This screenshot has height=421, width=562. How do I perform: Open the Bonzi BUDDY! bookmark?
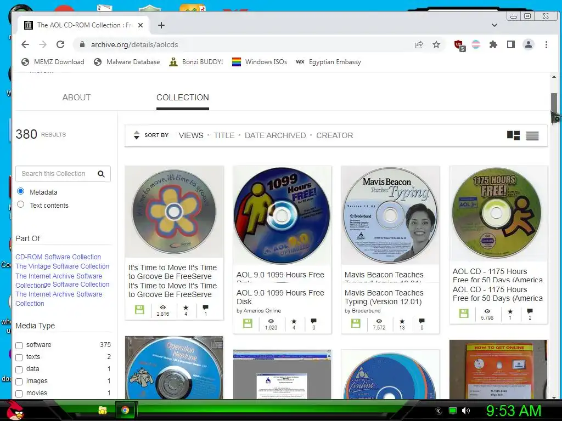(196, 62)
